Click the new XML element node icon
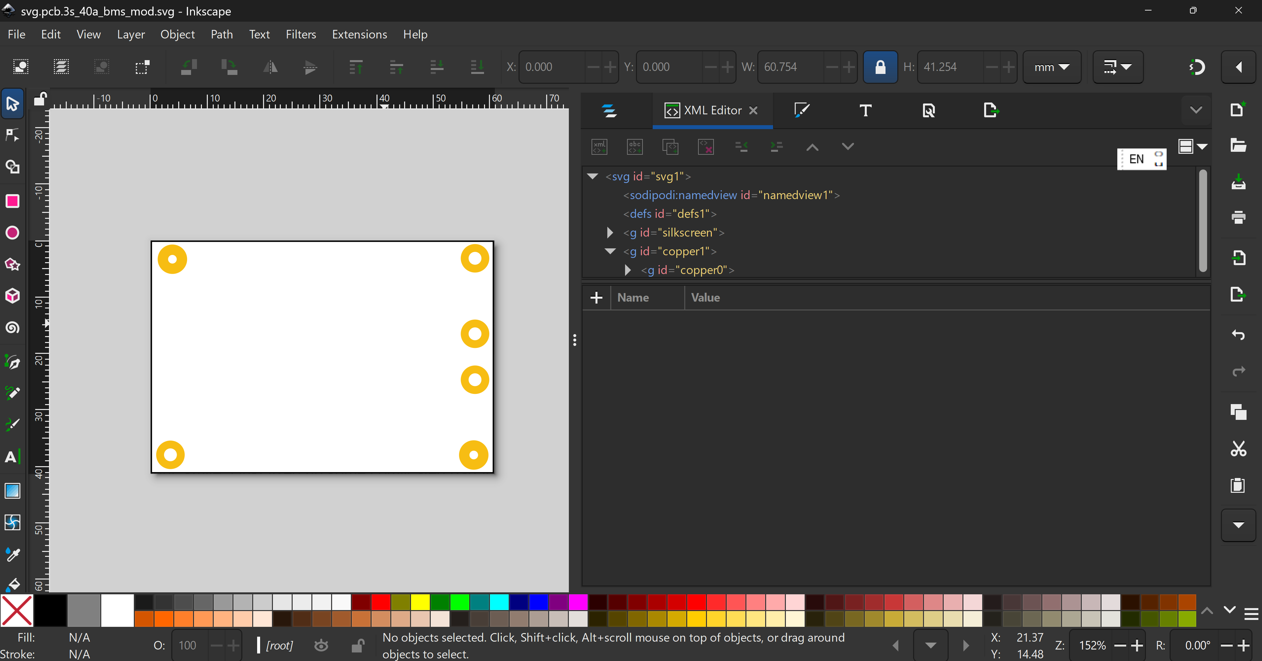This screenshot has width=1262, height=661. click(599, 147)
